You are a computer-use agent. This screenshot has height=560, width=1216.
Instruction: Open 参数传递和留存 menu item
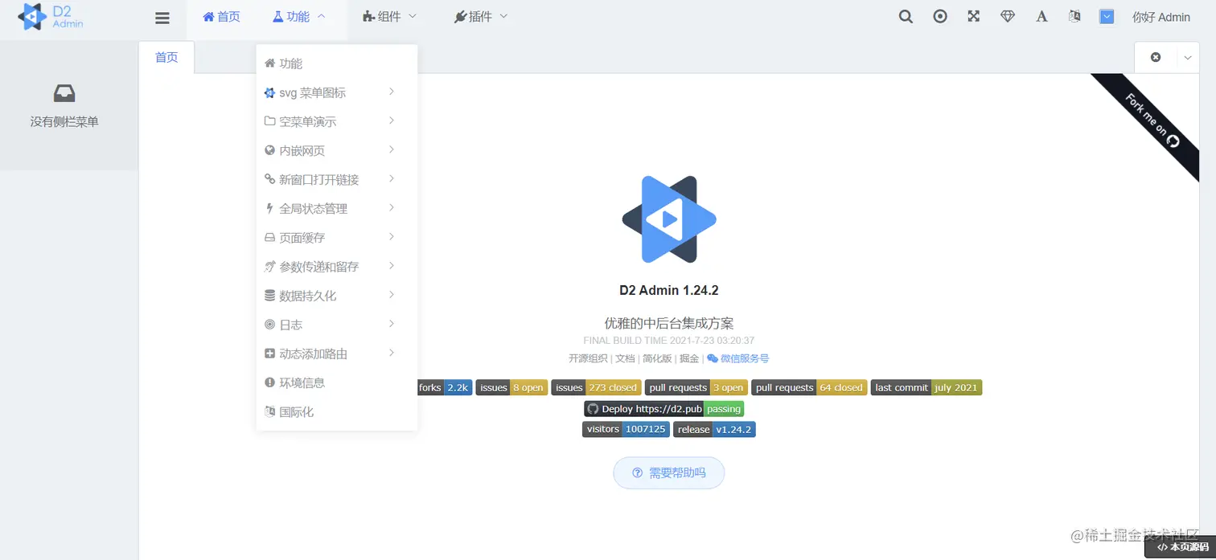(x=337, y=266)
